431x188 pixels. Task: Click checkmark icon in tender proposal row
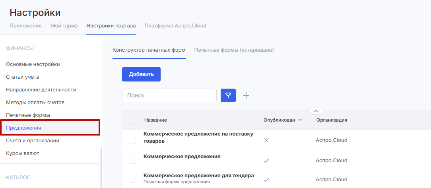[266, 179]
